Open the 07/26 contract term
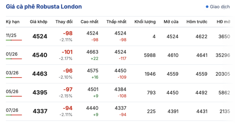238x124 pixels. point(11,111)
